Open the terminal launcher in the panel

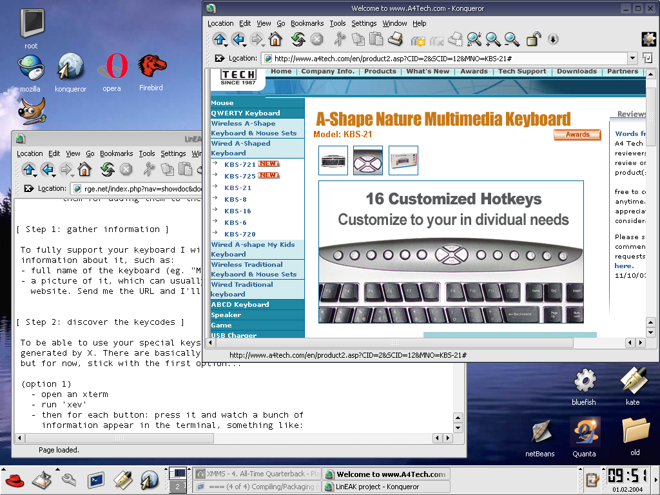click(96, 480)
